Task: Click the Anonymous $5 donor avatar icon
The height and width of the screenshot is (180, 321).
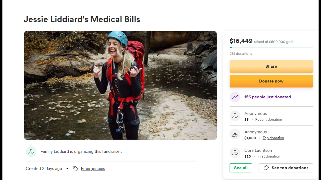Action: [x=235, y=116]
